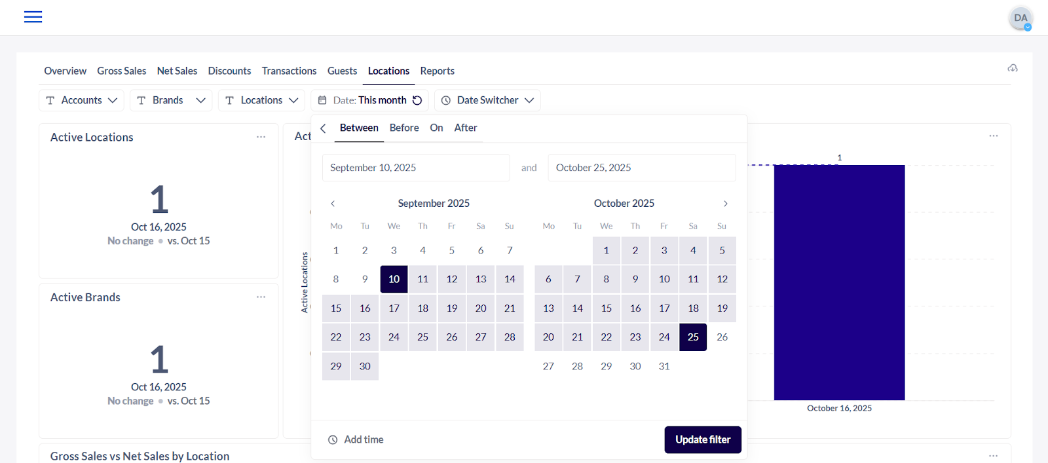Show previous month in calendar
Screen dimensions: 1048x463
[333, 204]
